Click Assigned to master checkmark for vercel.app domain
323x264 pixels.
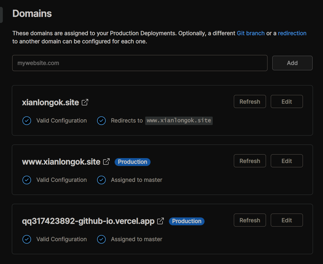[x=101, y=239]
